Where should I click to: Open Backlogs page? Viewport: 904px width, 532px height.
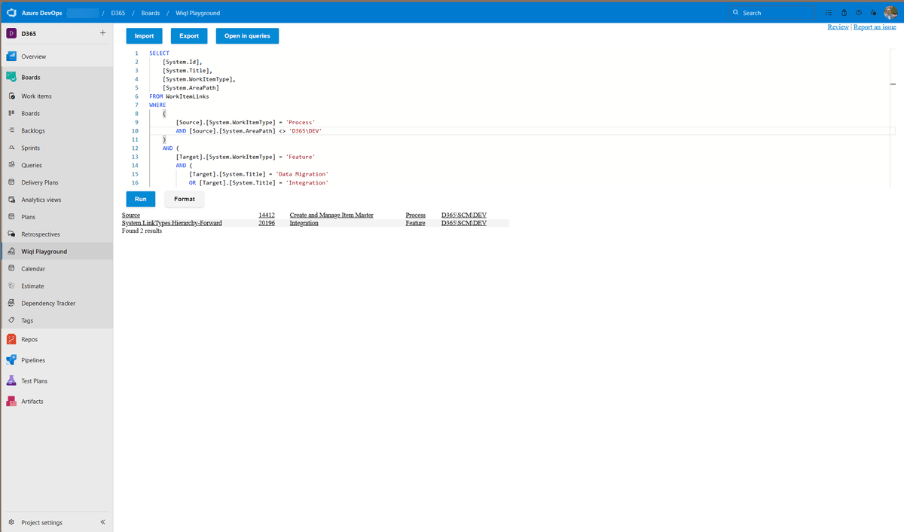56,130
